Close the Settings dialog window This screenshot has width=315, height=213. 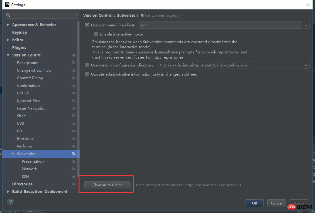[308, 5]
